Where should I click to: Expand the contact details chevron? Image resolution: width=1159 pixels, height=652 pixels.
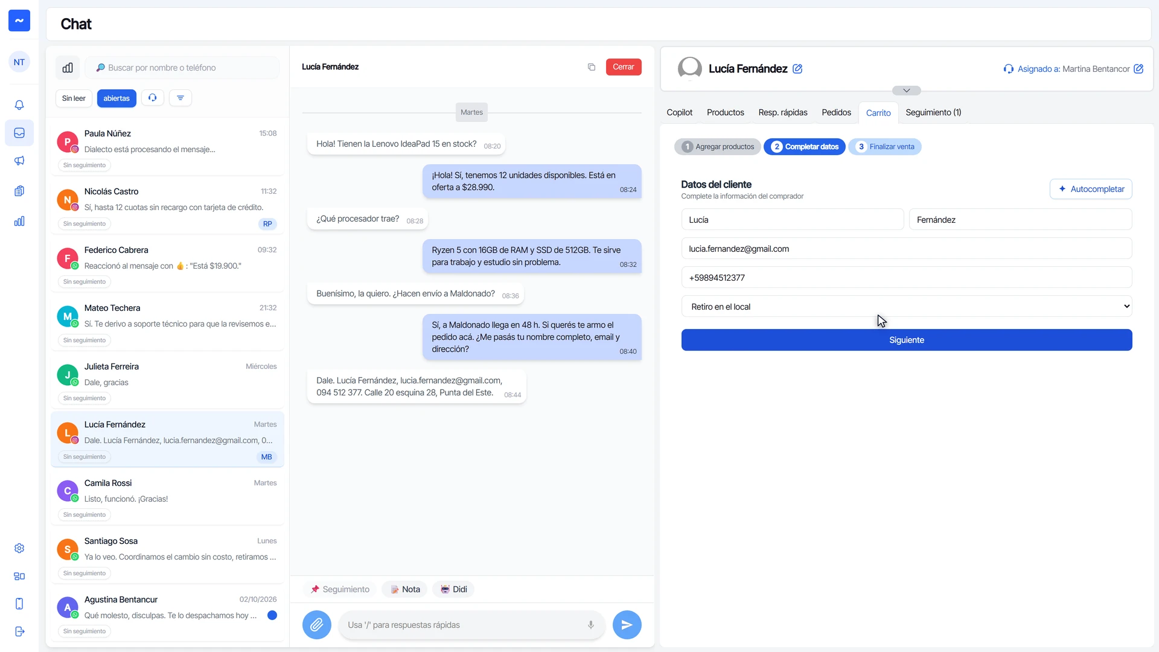coord(907,91)
